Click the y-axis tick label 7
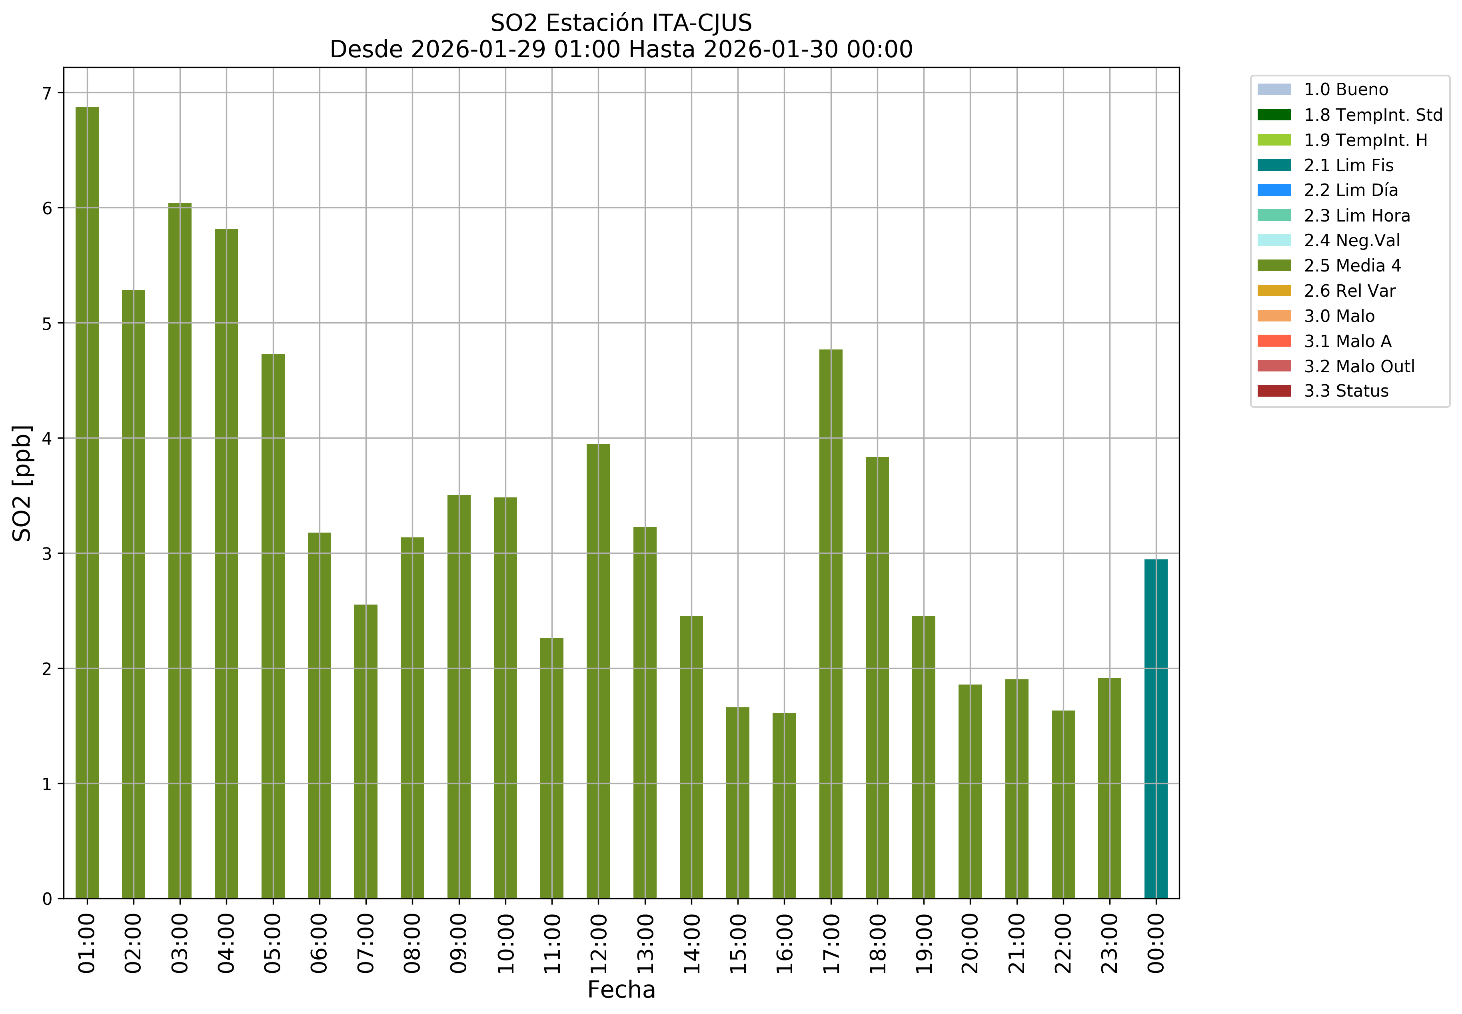Image resolution: width=1462 pixels, height=1014 pixels. (46, 94)
